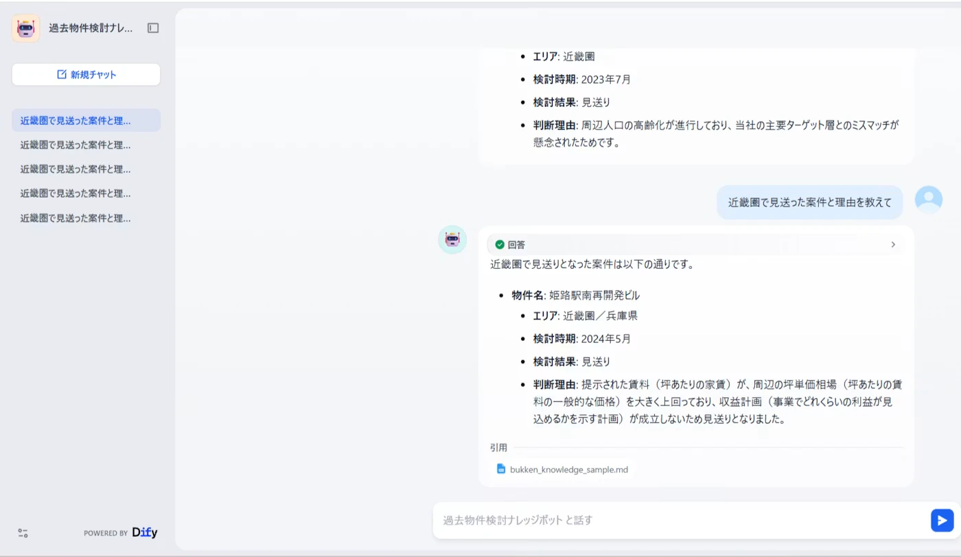This screenshot has width=961, height=557.
Task: Click the line 検討時期: 2024年5月
Action: point(582,339)
